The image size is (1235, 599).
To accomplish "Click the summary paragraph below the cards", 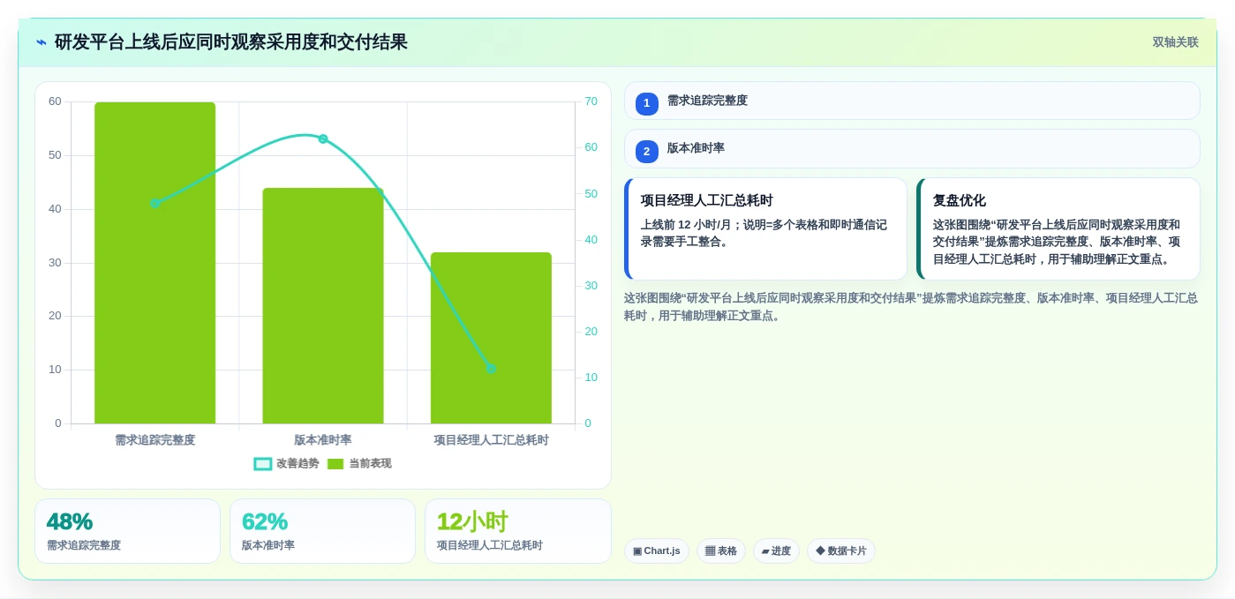I will pos(911,307).
